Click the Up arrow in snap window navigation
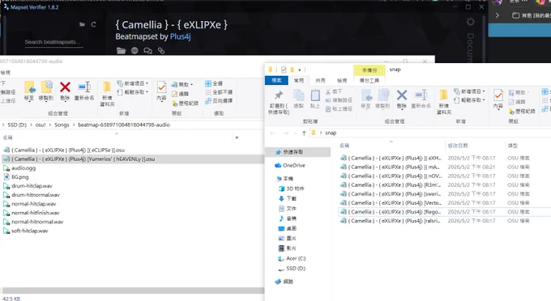 pos(304,133)
